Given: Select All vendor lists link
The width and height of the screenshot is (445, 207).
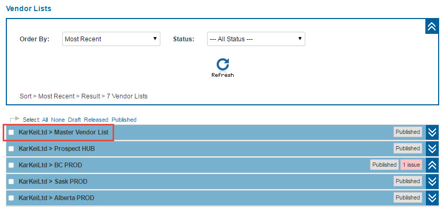Looking at the screenshot, I should click(45, 120).
